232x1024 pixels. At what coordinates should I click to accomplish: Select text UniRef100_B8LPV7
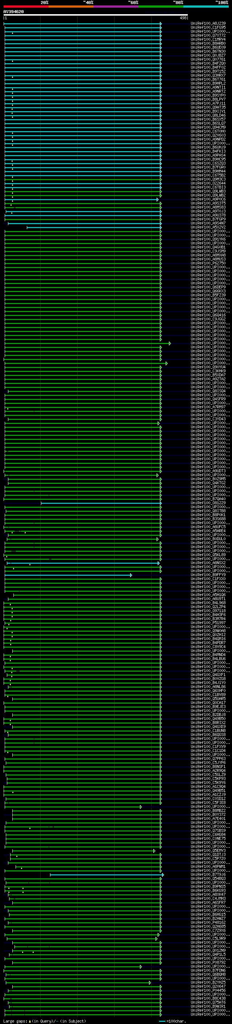208,100
